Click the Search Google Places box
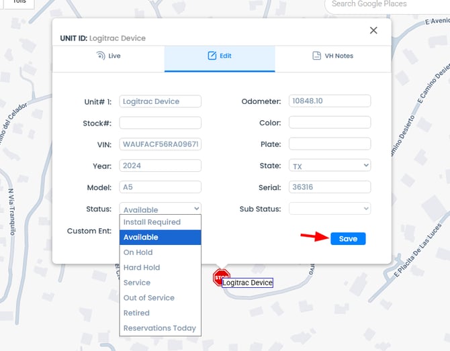The width and height of the screenshot is (450, 351). click(386, 5)
